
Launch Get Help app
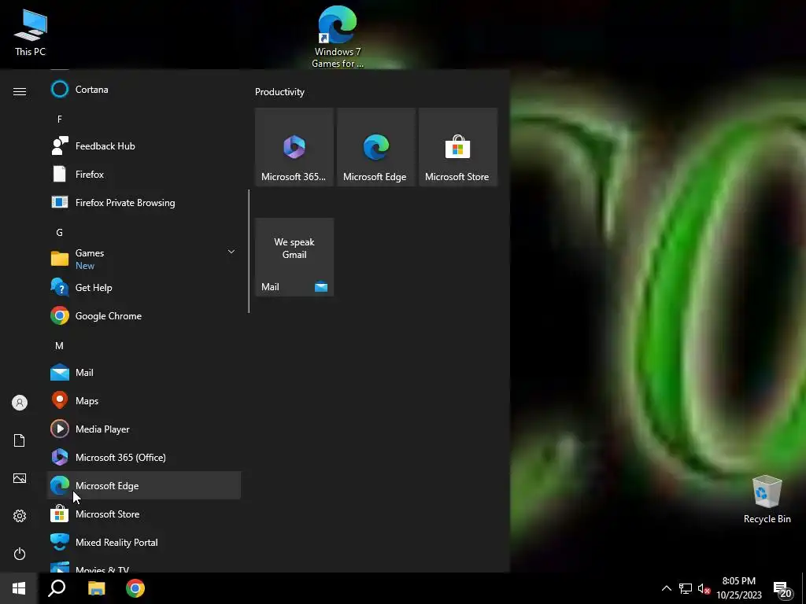pos(144,288)
